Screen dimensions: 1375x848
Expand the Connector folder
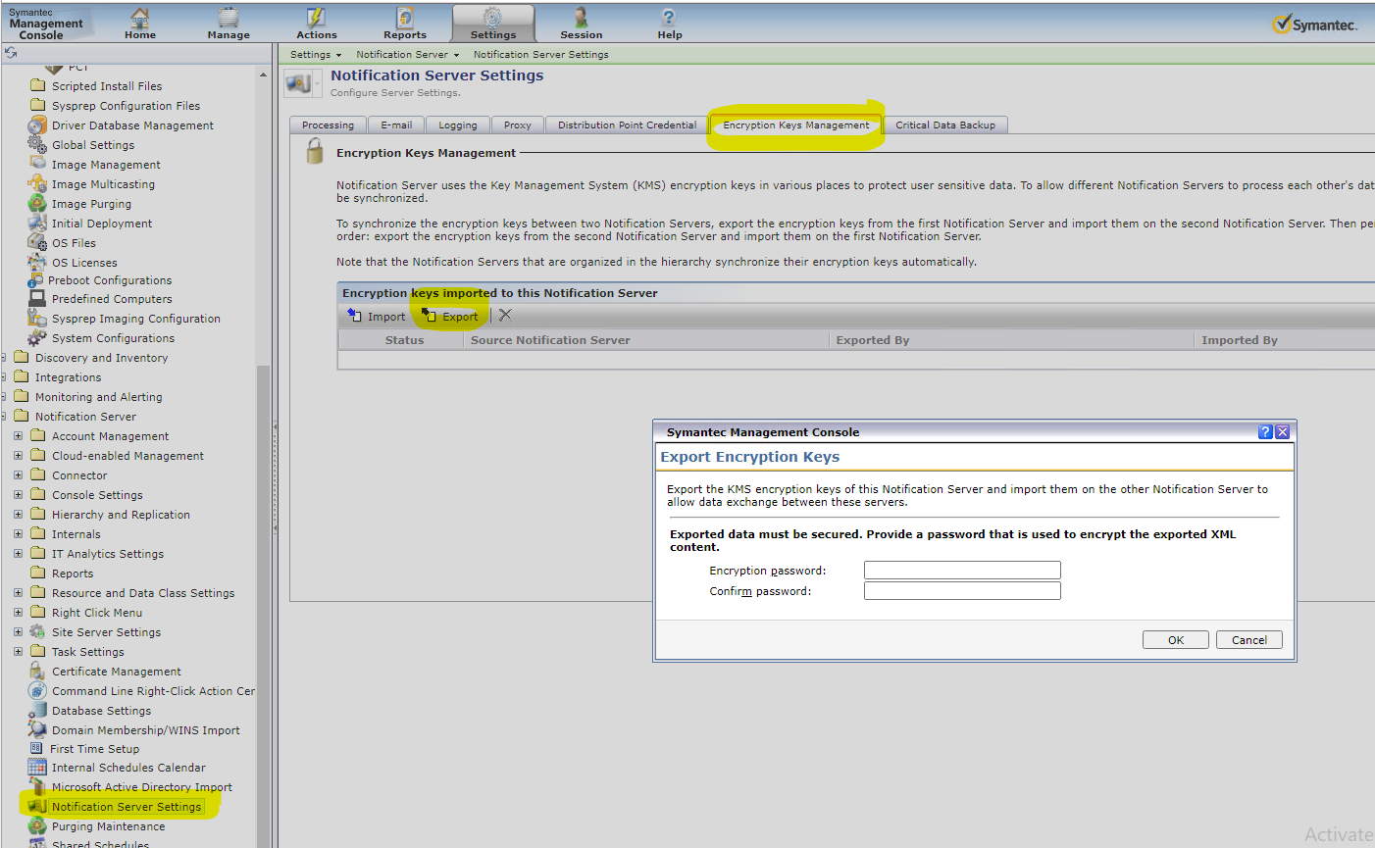pos(18,475)
